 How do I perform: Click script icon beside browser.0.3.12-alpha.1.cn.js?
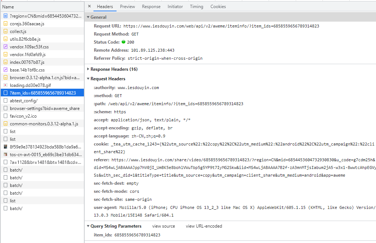pyautogui.click(x=5, y=77)
